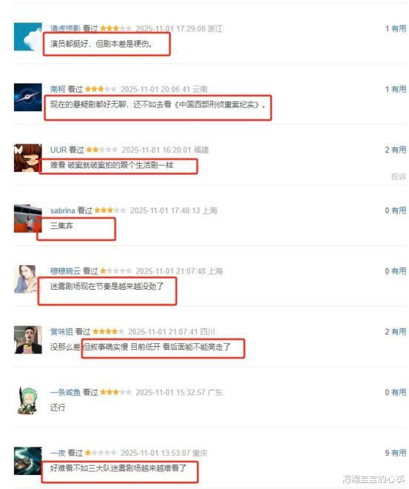Open 南柯's galaxy avatar

click(28, 97)
